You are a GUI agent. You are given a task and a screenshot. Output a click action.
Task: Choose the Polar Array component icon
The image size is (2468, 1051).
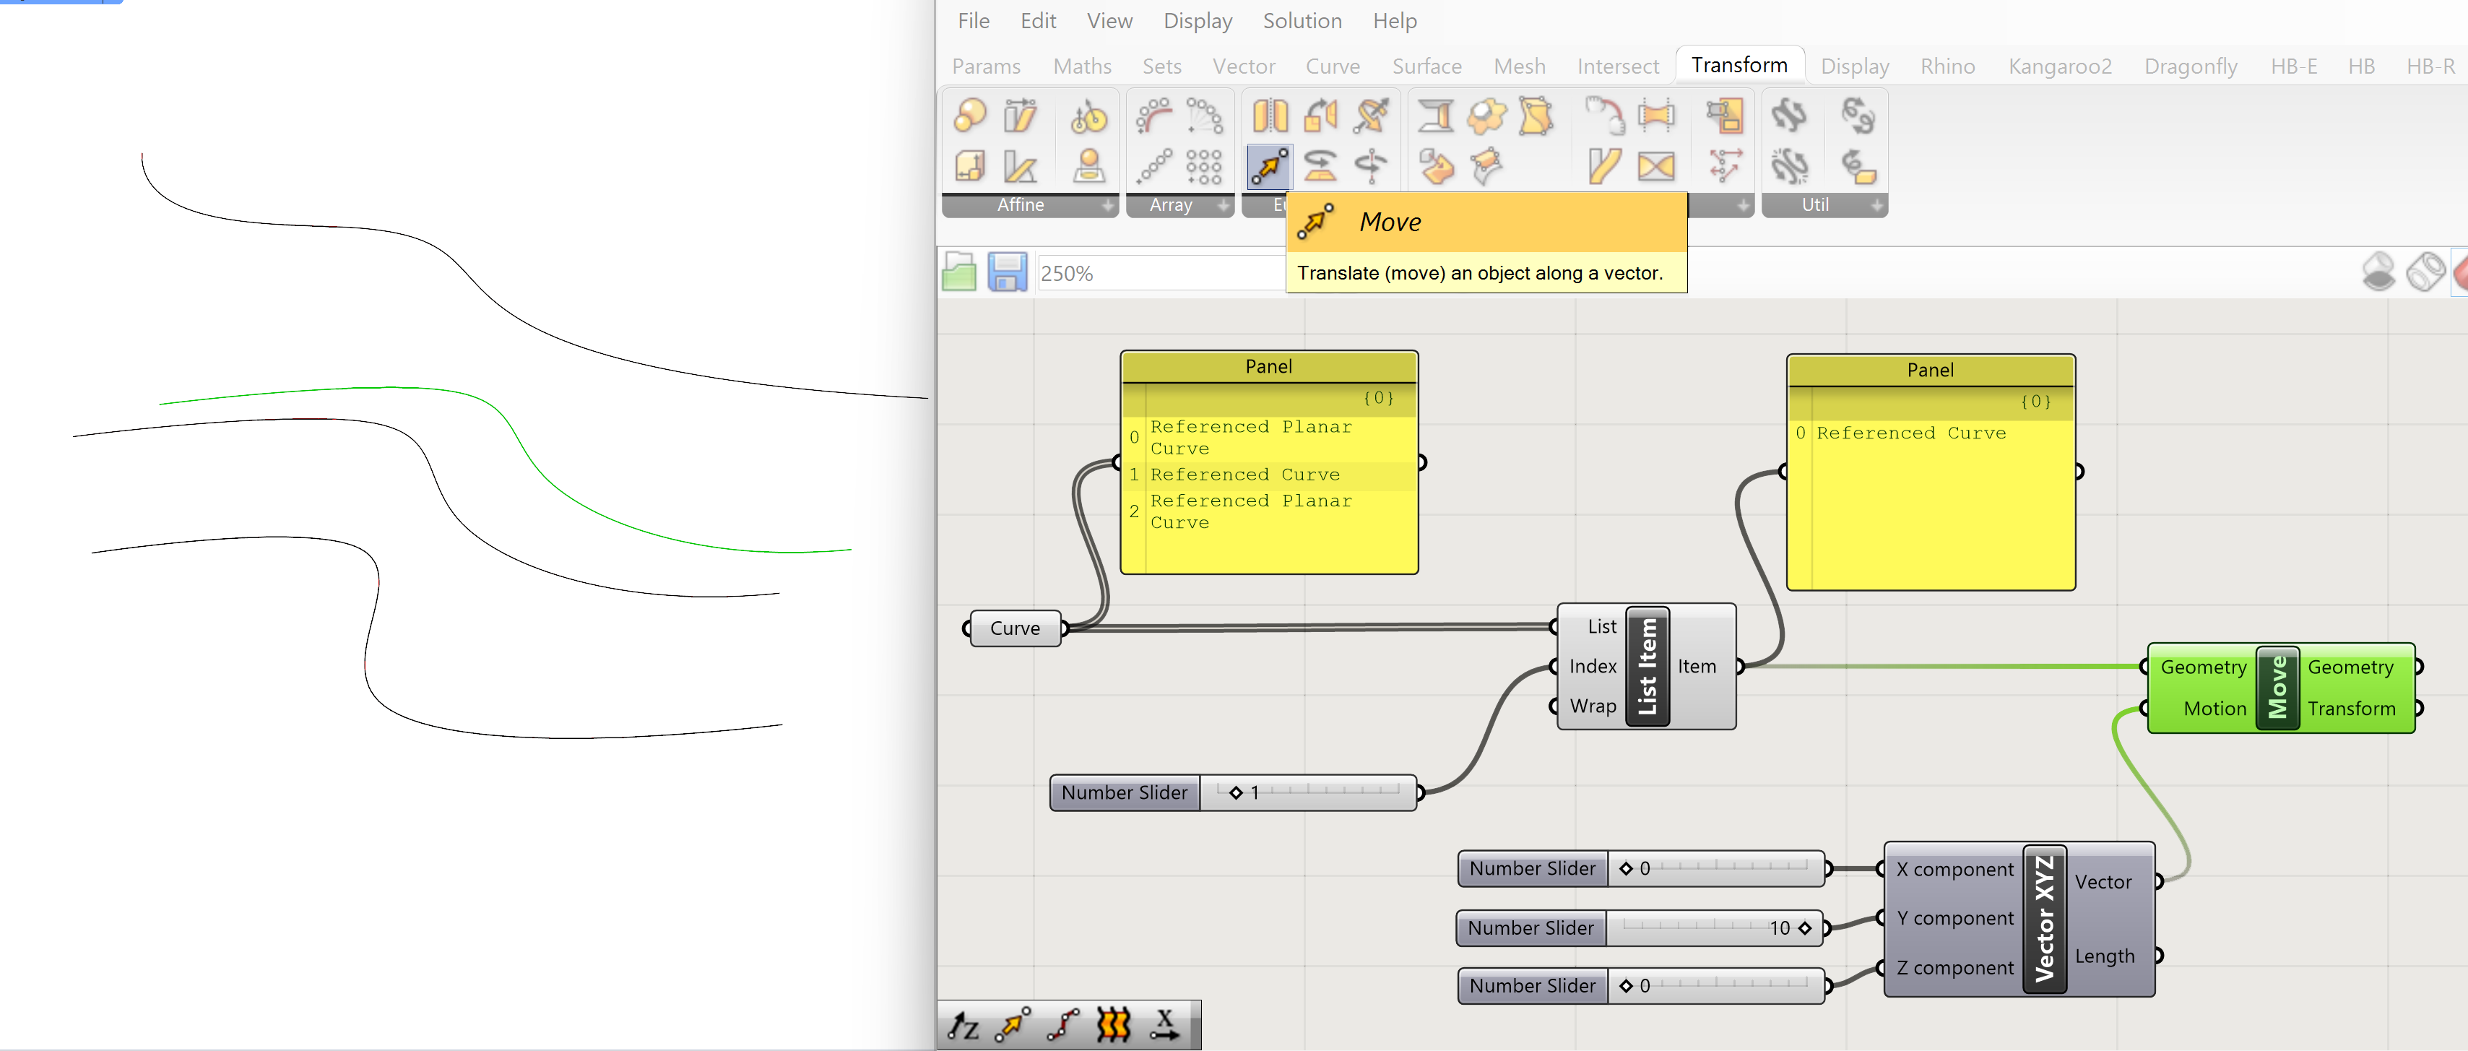point(1204,116)
